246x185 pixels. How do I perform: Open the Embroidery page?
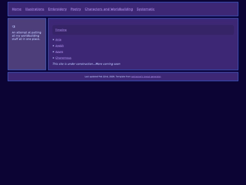click(57, 9)
